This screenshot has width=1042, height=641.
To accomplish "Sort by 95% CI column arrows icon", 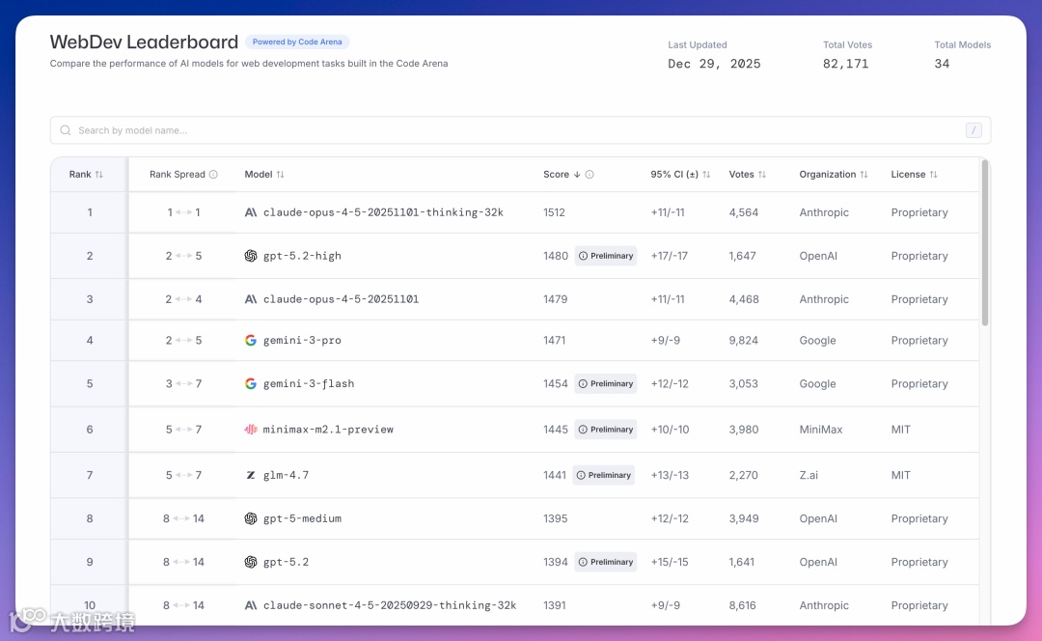I will [x=706, y=174].
